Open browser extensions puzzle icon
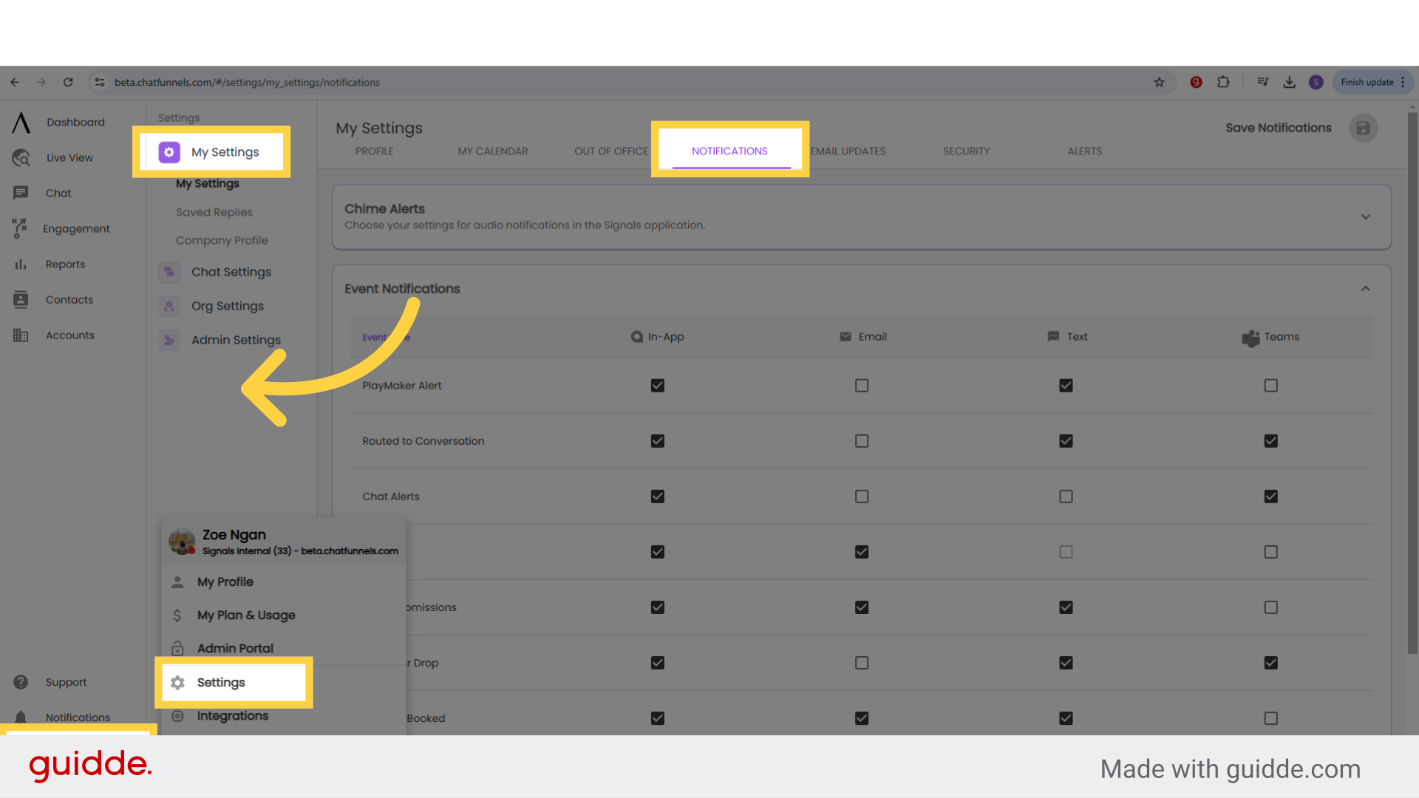 click(1223, 82)
